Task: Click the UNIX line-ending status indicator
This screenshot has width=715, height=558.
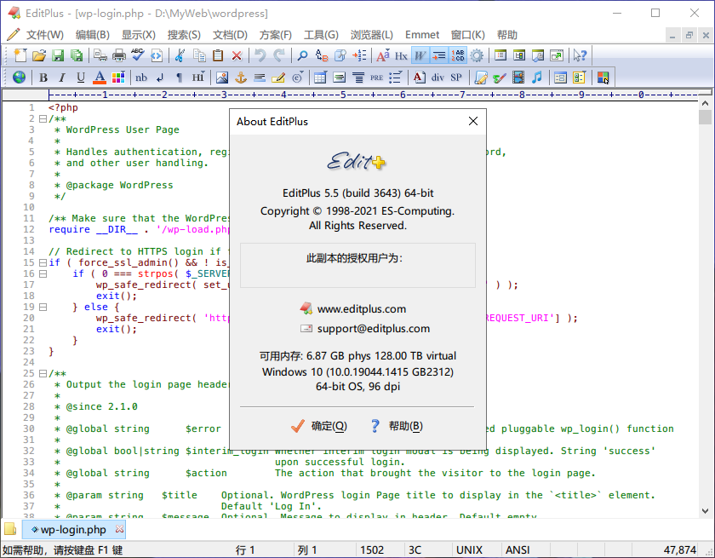Action: pyautogui.click(x=469, y=549)
